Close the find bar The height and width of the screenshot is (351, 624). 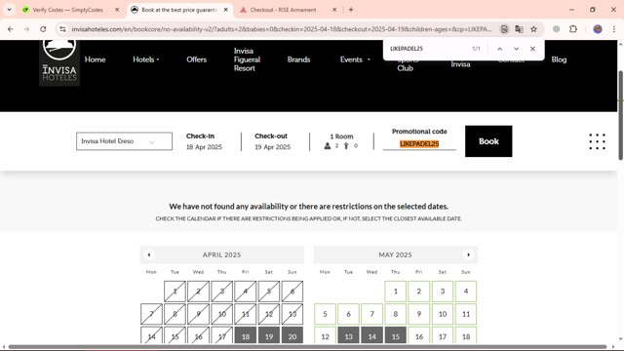pyautogui.click(x=532, y=49)
